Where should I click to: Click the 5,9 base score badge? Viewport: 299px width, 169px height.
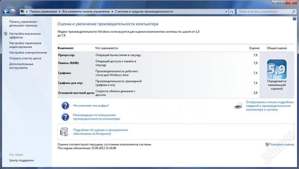(277, 69)
